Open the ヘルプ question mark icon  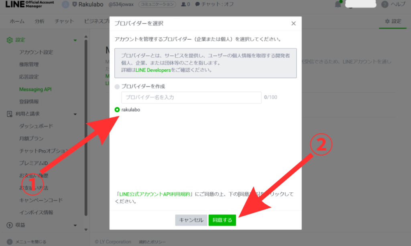pos(385,4)
